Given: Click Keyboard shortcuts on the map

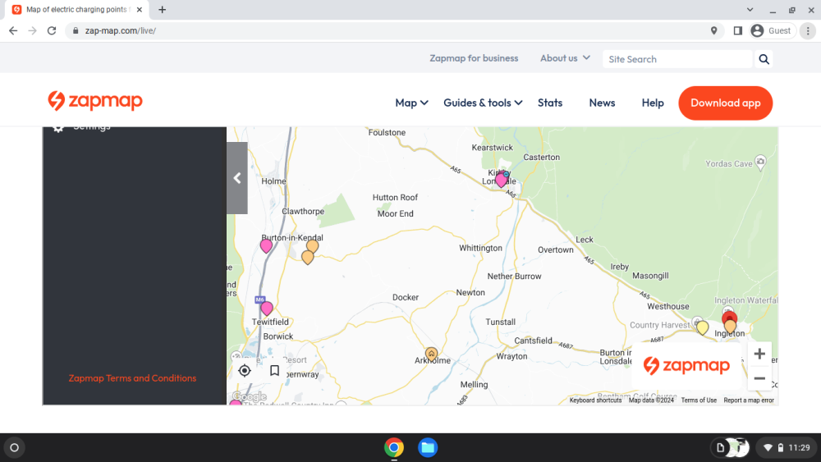Looking at the screenshot, I should pyautogui.click(x=595, y=400).
